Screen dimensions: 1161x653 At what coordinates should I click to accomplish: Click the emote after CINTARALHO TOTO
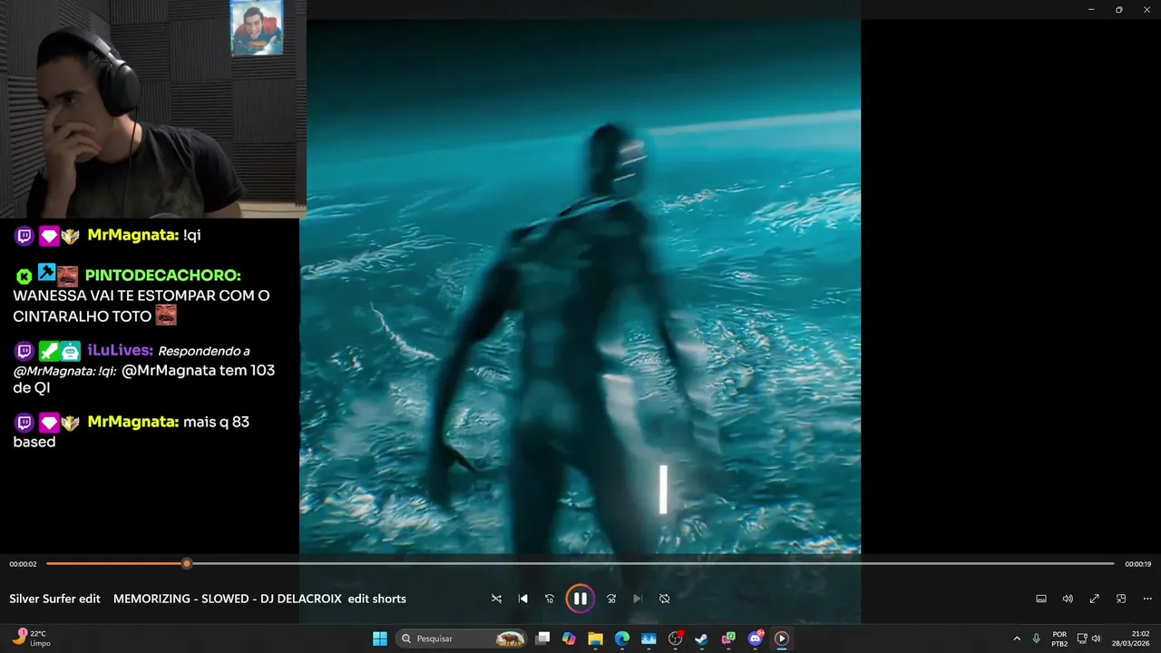(165, 315)
